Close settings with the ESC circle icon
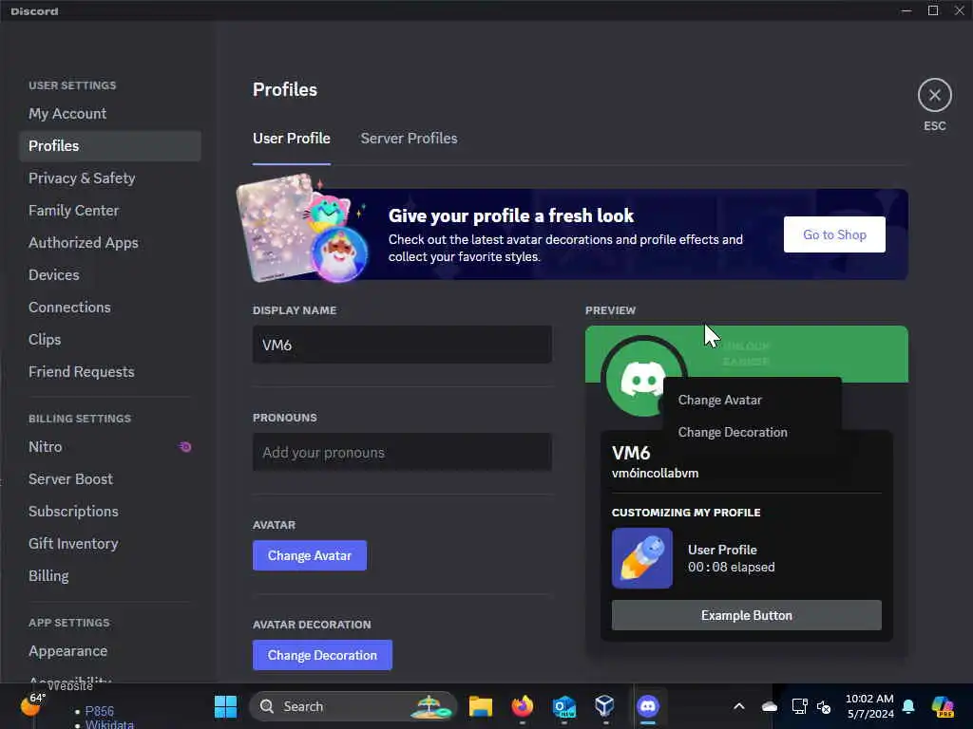This screenshot has height=729, width=973. [x=935, y=96]
